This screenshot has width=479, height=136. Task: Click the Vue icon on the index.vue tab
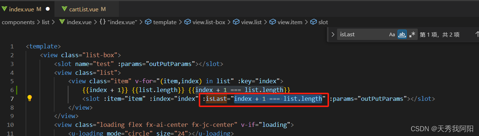pyautogui.click(x=4, y=9)
